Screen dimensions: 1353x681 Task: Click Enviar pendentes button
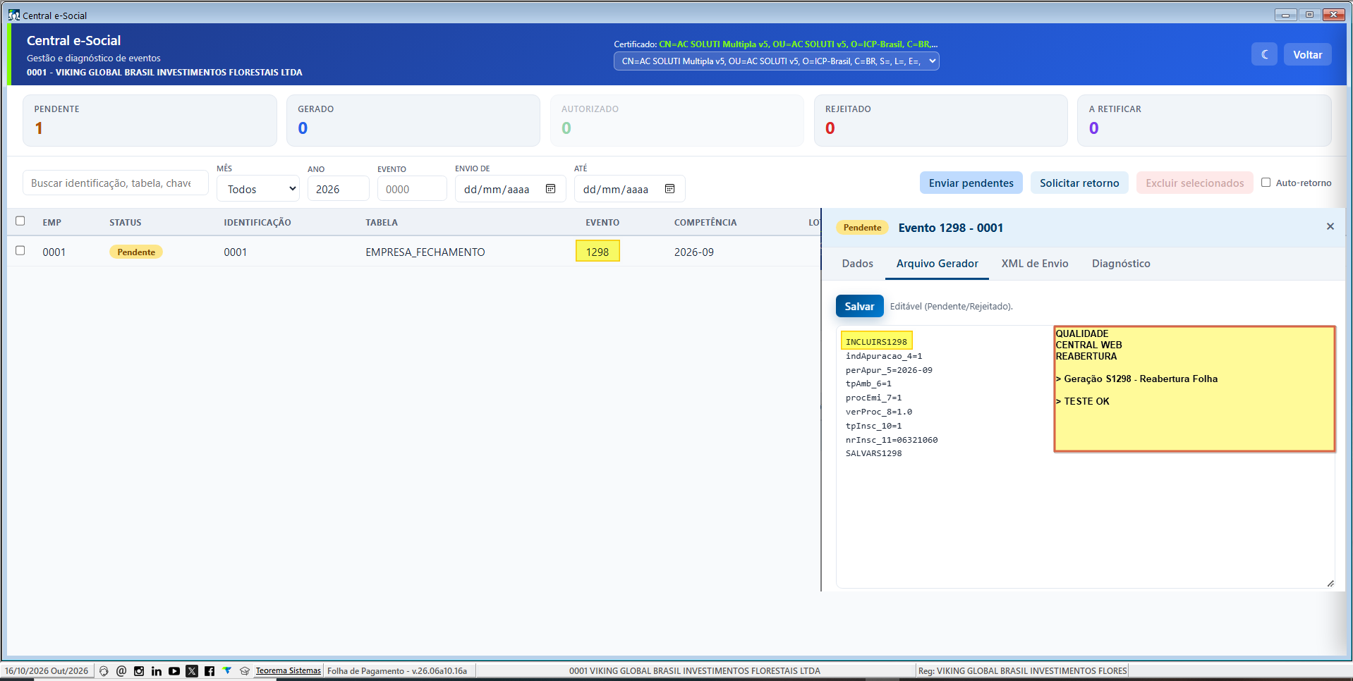[x=971, y=183]
